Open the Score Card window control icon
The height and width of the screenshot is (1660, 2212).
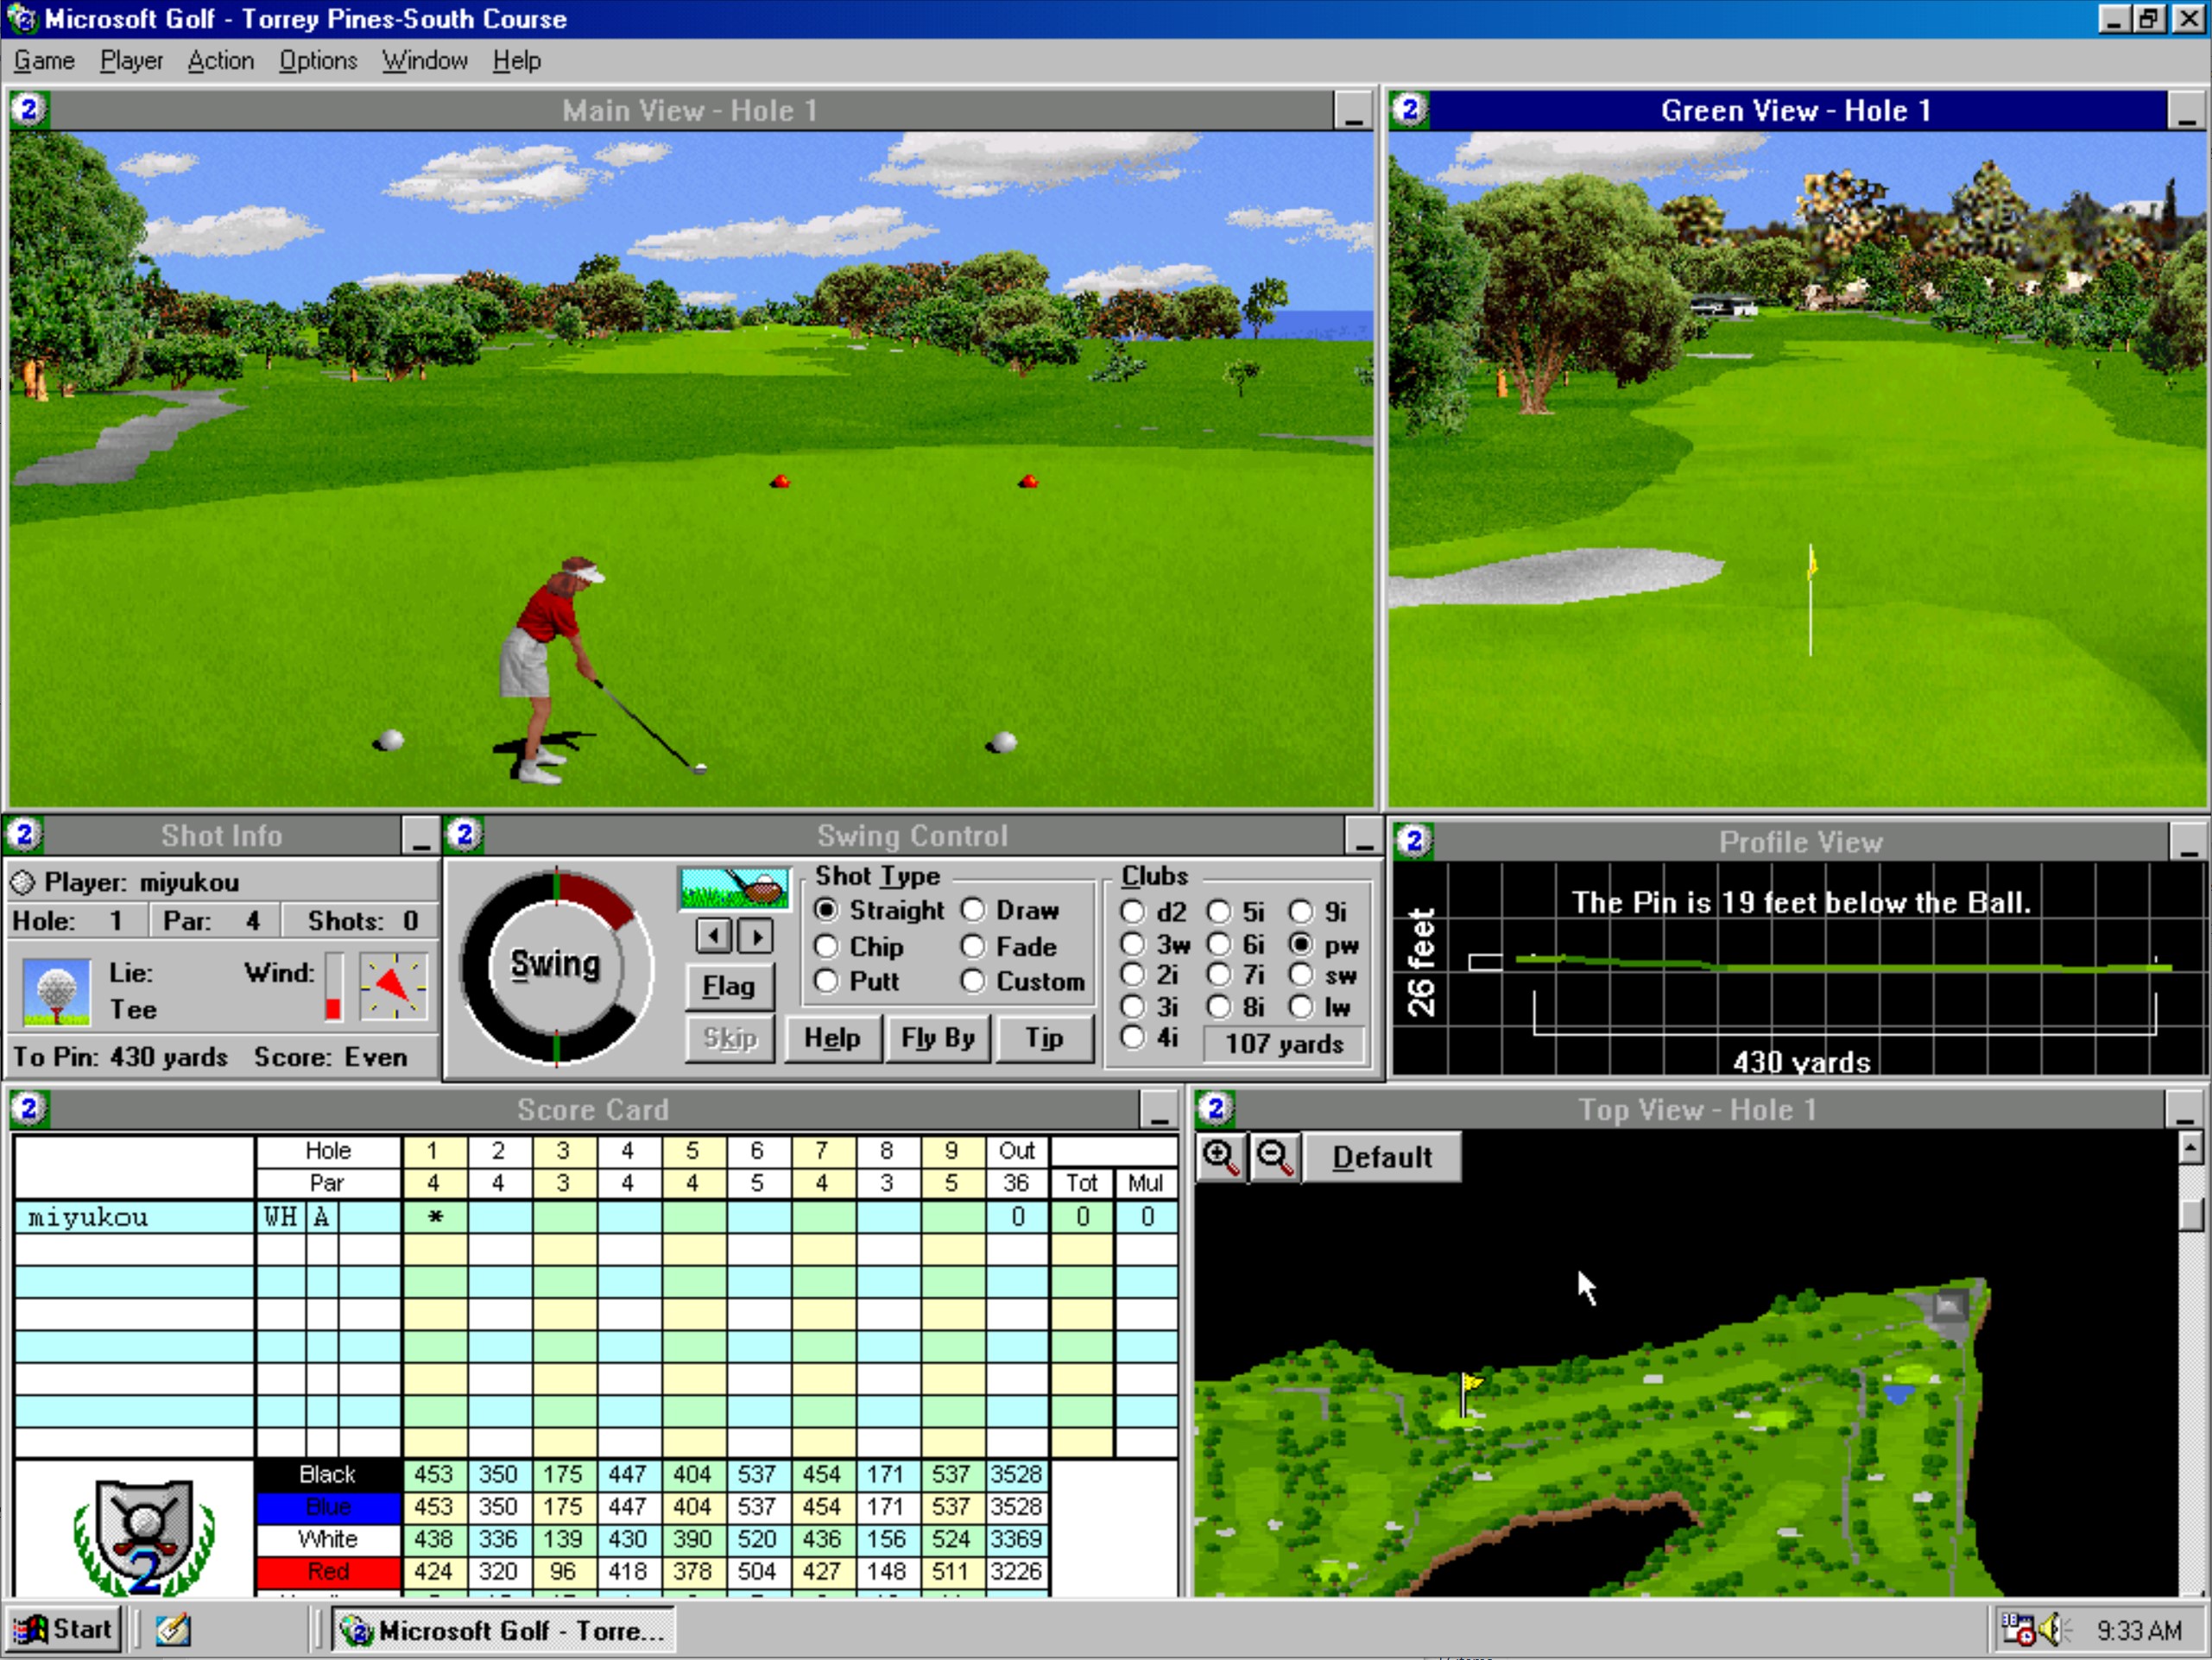[x=29, y=1108]
